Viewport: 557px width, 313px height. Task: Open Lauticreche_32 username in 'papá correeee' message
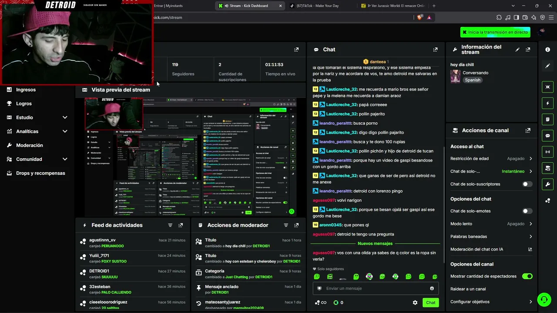coord(342,105)
